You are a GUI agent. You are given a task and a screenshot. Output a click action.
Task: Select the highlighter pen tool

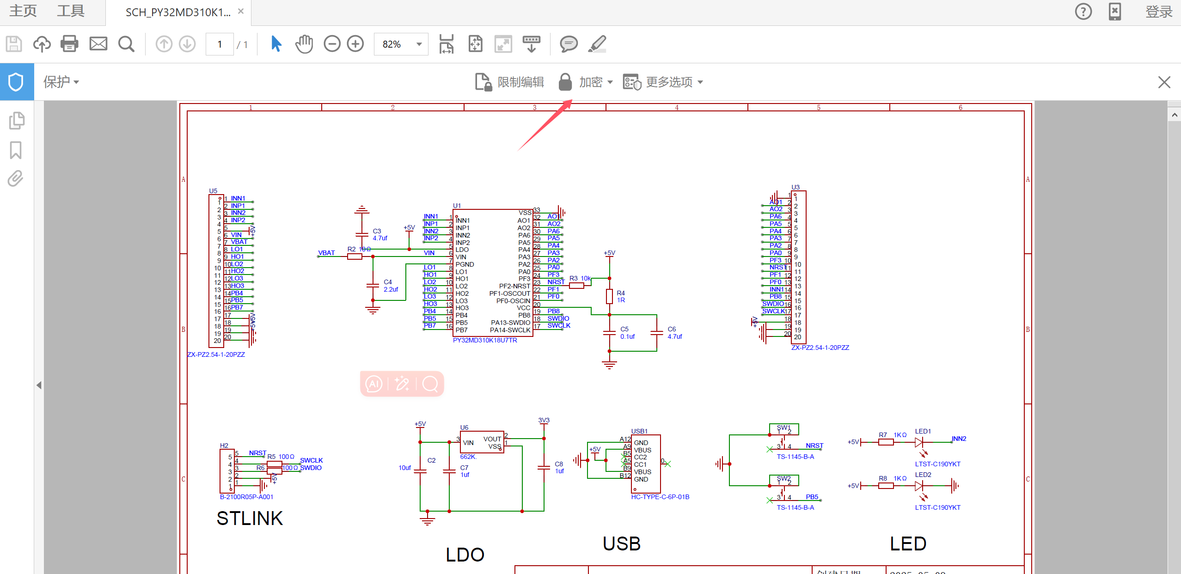[597, 44]
